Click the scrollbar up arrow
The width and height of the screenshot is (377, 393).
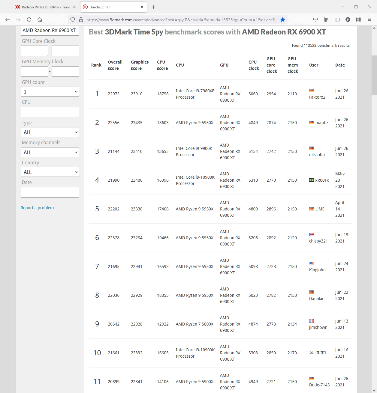tap(374, 28)
